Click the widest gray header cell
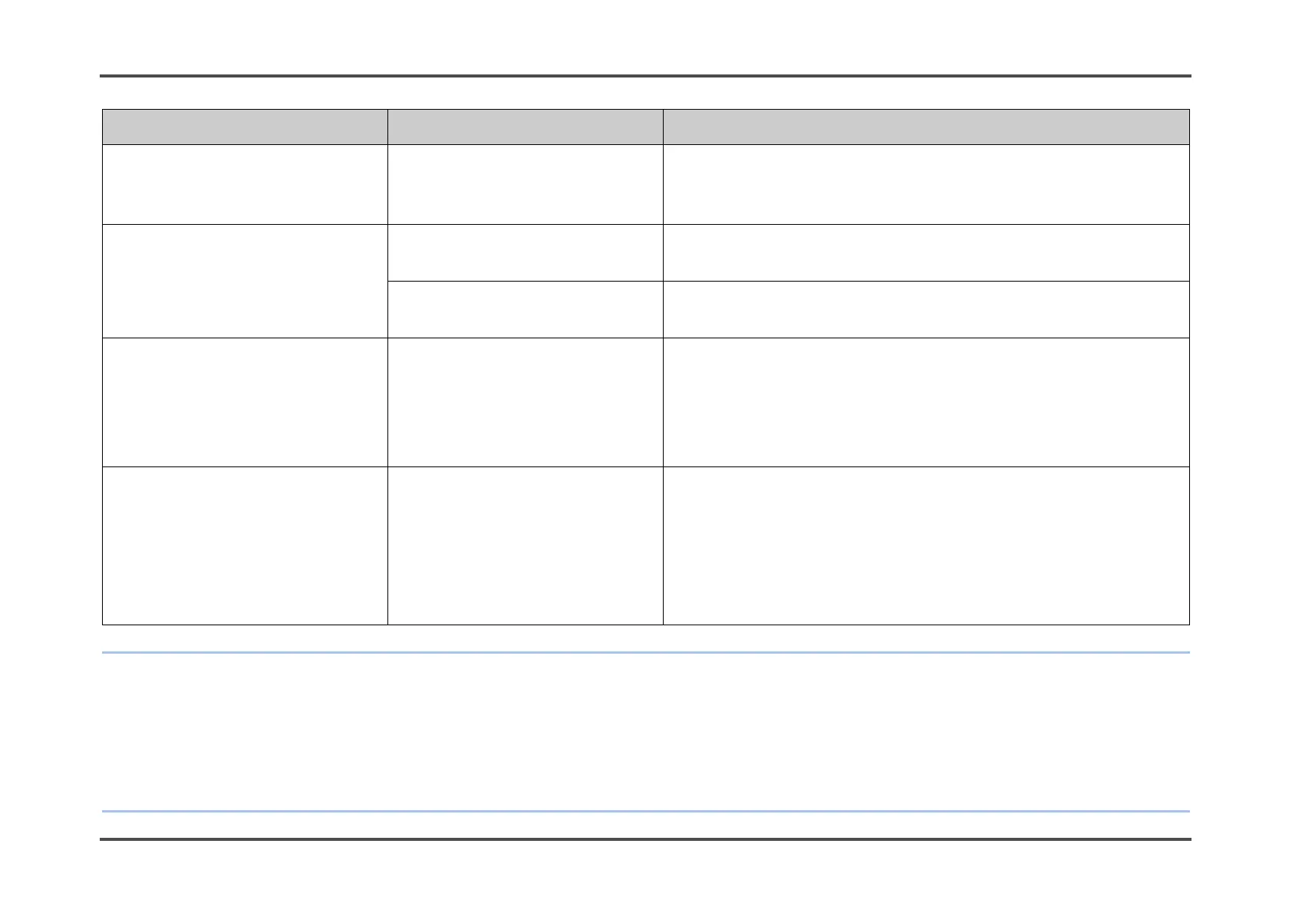 click(x=926, y=127)
